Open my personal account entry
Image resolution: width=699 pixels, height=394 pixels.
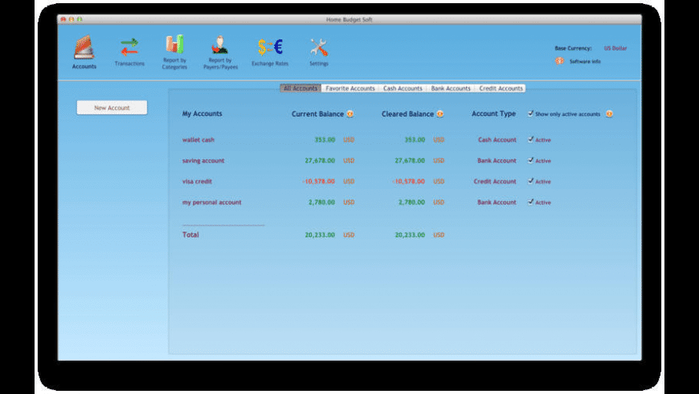point(212,202)
